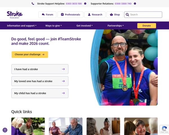Image resolution: width=169 pixels, height=135 pixels.
Task: Open info icon next to Supporter Relations number
Action: [x=135, y=4]
